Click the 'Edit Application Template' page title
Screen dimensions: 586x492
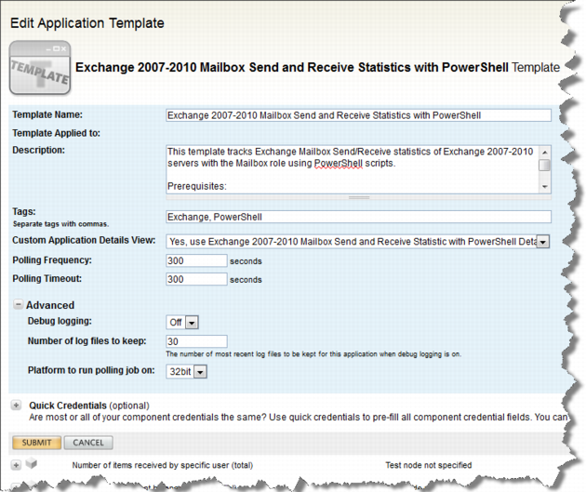point(87,23)
